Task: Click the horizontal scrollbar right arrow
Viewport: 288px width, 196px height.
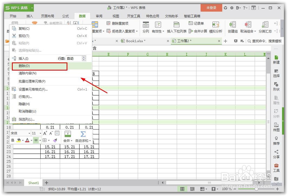Action: coord(259,183)
